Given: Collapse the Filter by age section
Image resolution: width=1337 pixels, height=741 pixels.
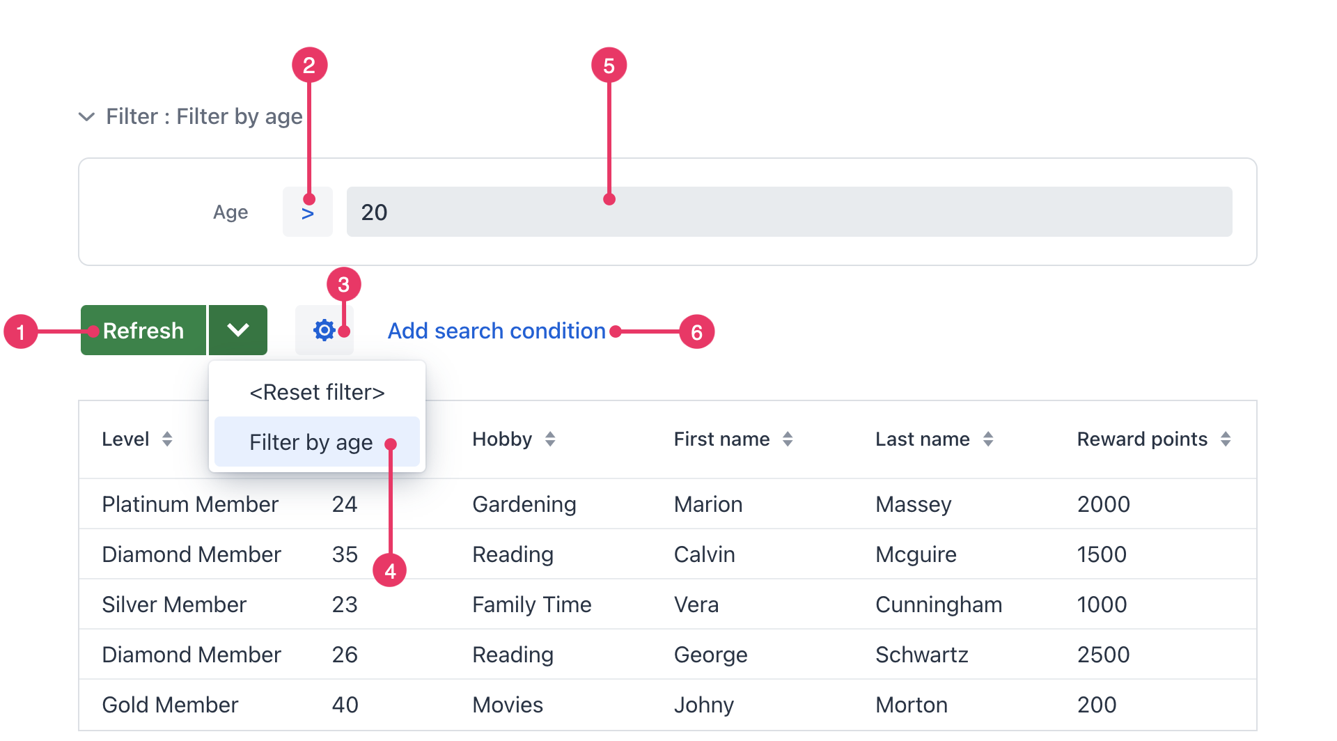Looking at the screenshot, I should tap(87, 116).
